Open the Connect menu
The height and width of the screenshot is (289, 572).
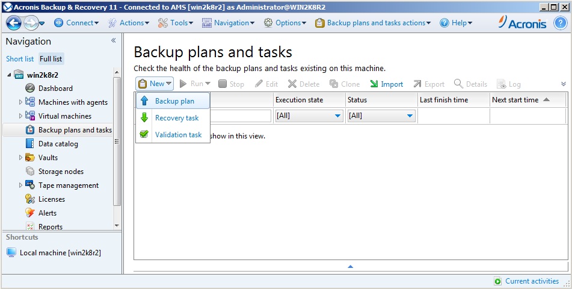pos(76,23)
